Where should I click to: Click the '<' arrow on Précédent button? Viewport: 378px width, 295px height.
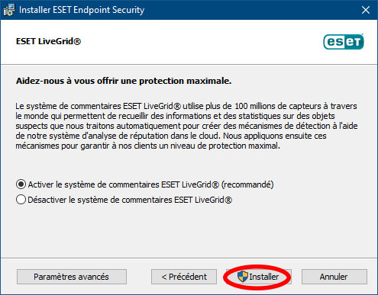point(164,277)
